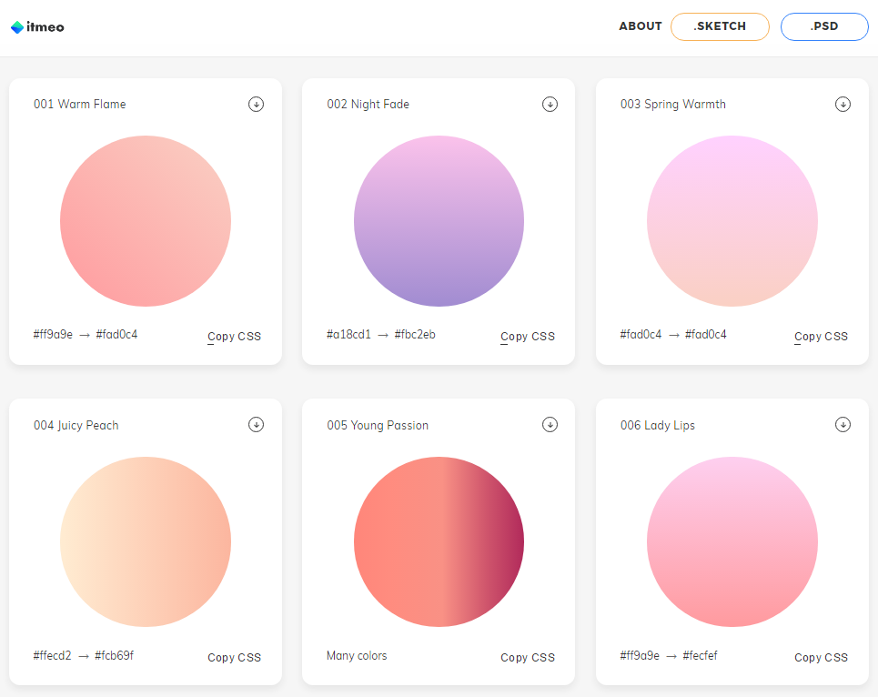Copy CSS for Juicy Peach
Image resolution: width=878 pixels, height=697 pixels.
(x=234, y=657)
